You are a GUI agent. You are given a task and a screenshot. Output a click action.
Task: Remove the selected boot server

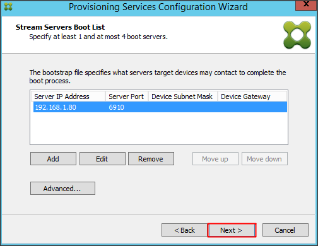(x=151, y=159)
